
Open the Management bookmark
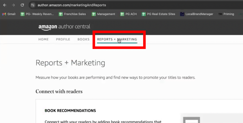pyautogui.click(x=103, y=14)
